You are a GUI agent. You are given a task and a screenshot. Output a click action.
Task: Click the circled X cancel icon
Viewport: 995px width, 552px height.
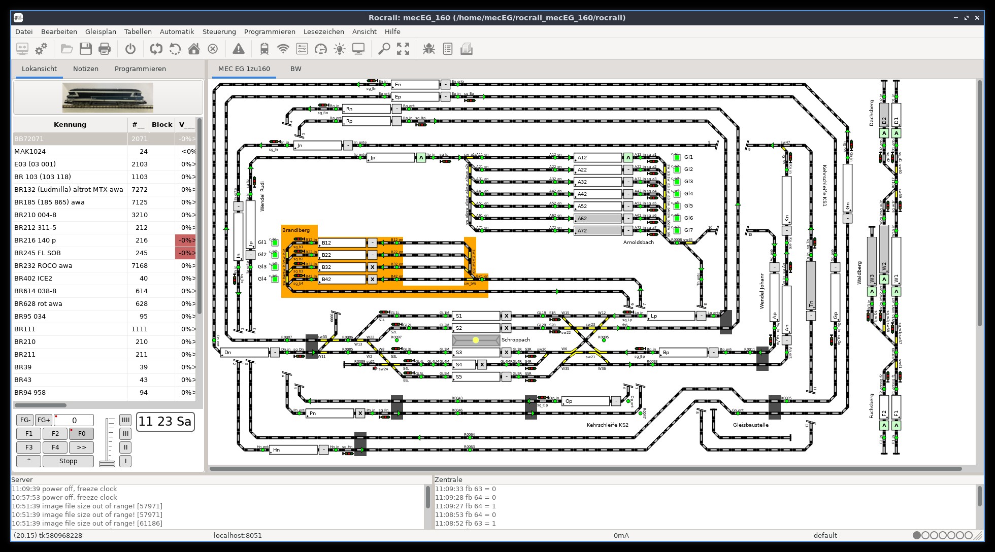(x=213, y=49)
